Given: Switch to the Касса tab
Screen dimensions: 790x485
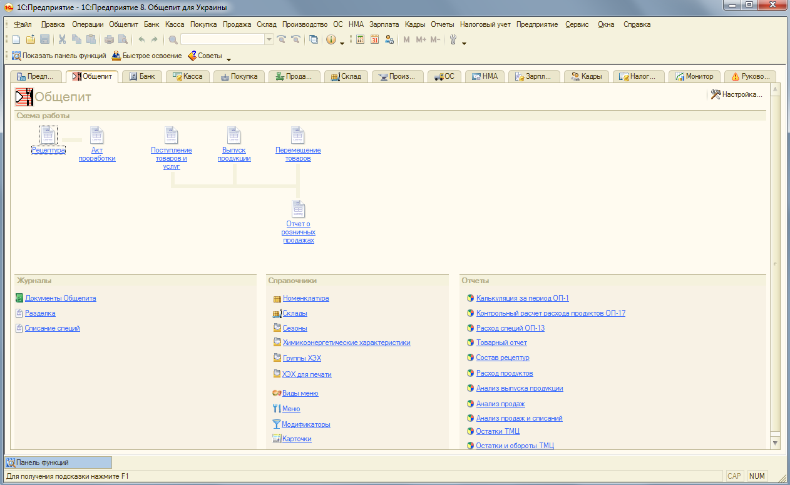Looking at the screenshot, I should click(188, 76).
